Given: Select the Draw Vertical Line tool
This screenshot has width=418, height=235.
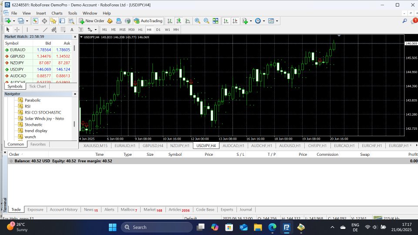Looking at the screenshot, I should point(27,30).
